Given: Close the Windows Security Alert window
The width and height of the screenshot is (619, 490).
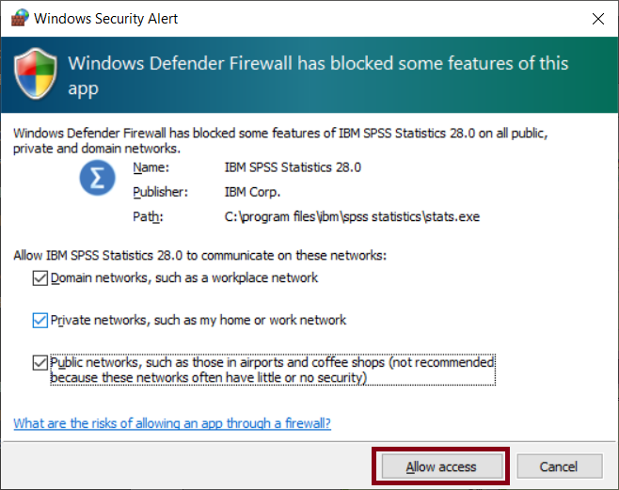Looking at the screenshot, I should [597, 18].
